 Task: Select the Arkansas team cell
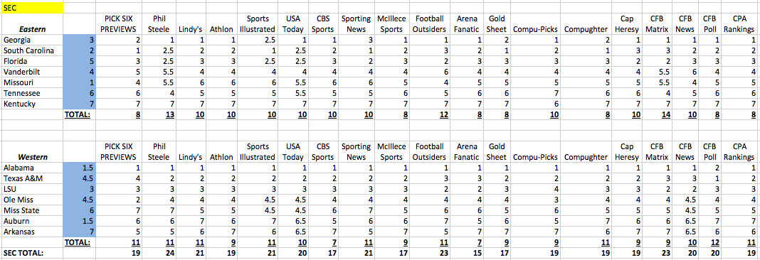coord(32,232)
